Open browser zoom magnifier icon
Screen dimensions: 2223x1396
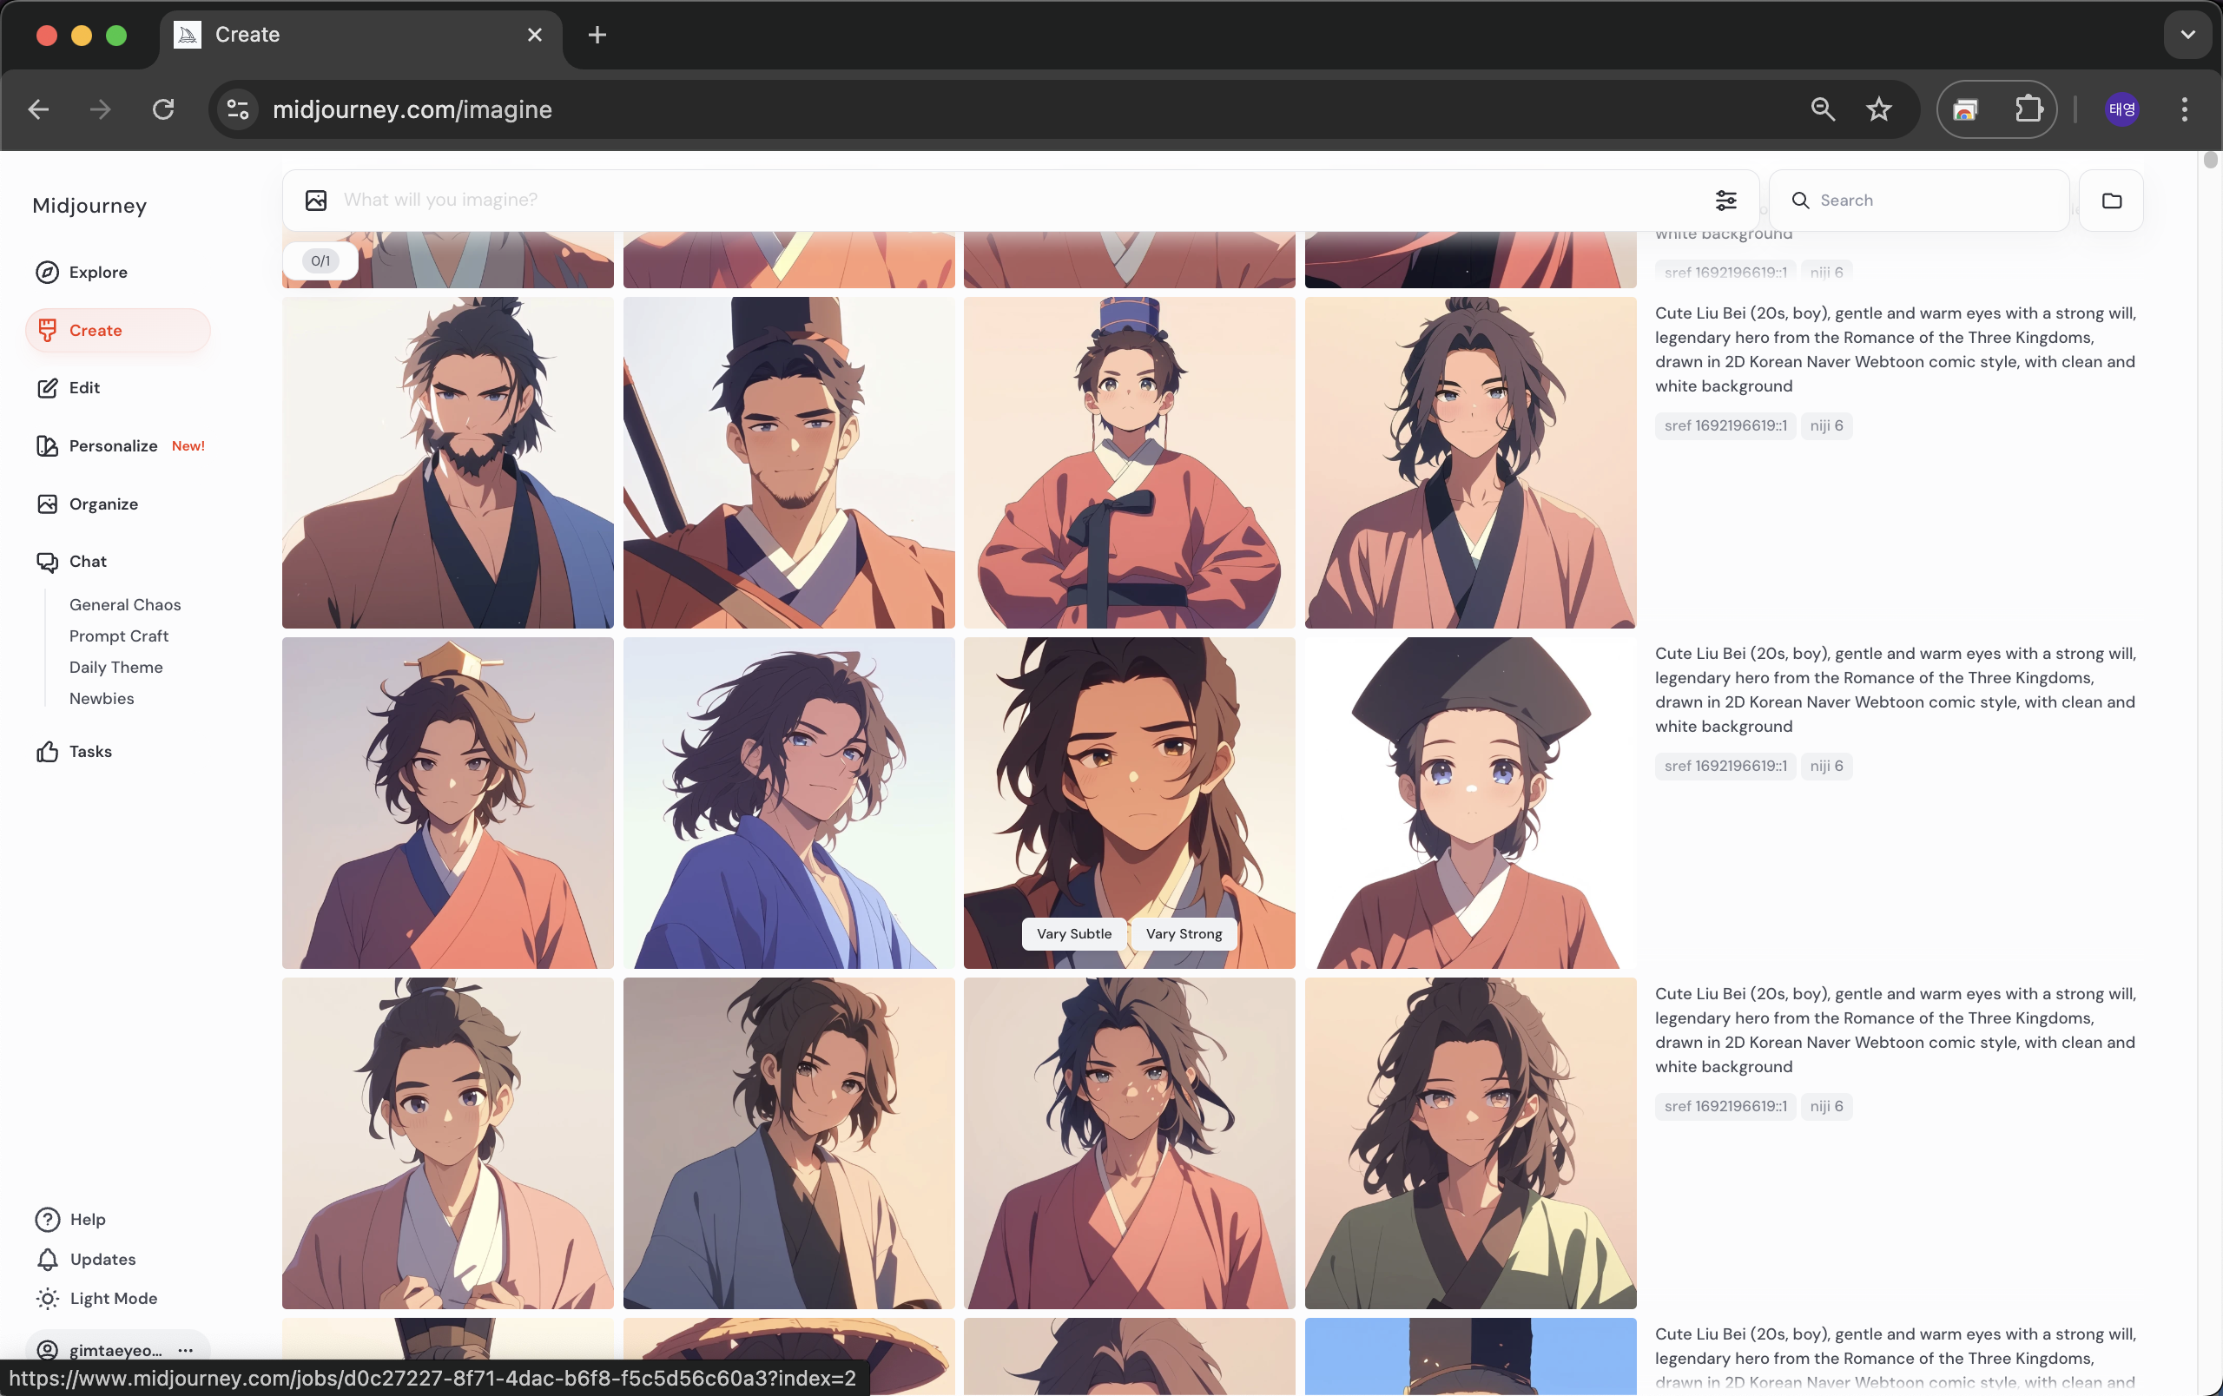[x=1823, y=109]
